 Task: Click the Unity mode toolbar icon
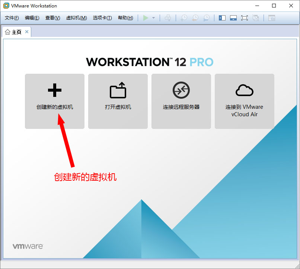(256, 18)
